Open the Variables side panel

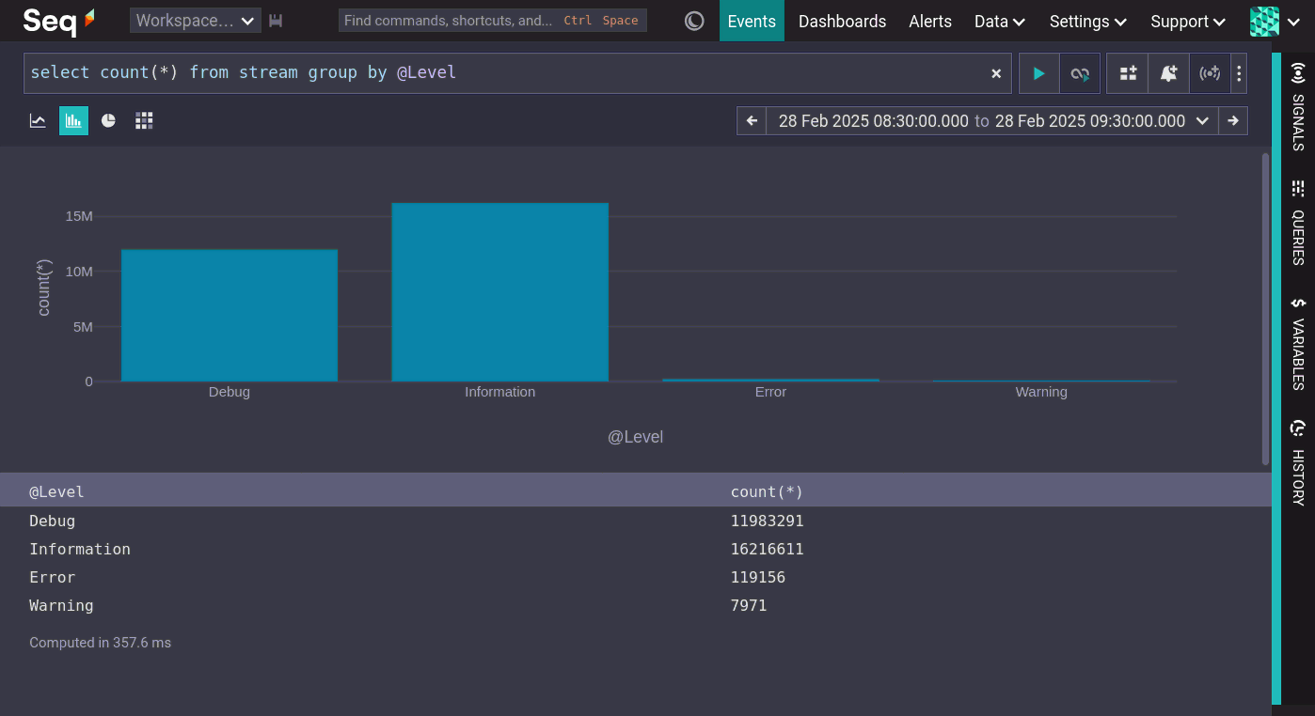point(1298,344)
